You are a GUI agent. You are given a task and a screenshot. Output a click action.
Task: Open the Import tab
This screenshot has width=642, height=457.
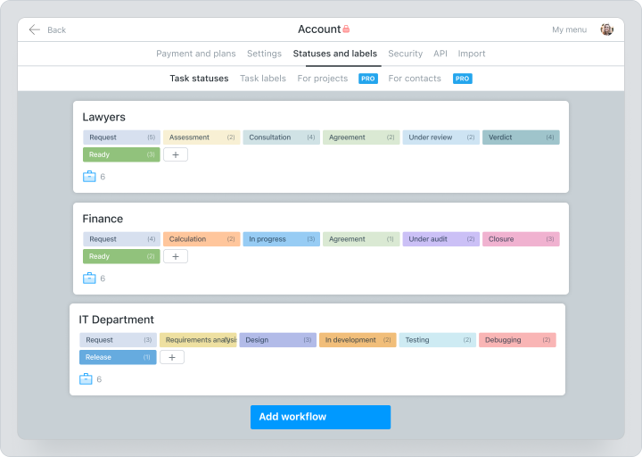tap(472, 54)
